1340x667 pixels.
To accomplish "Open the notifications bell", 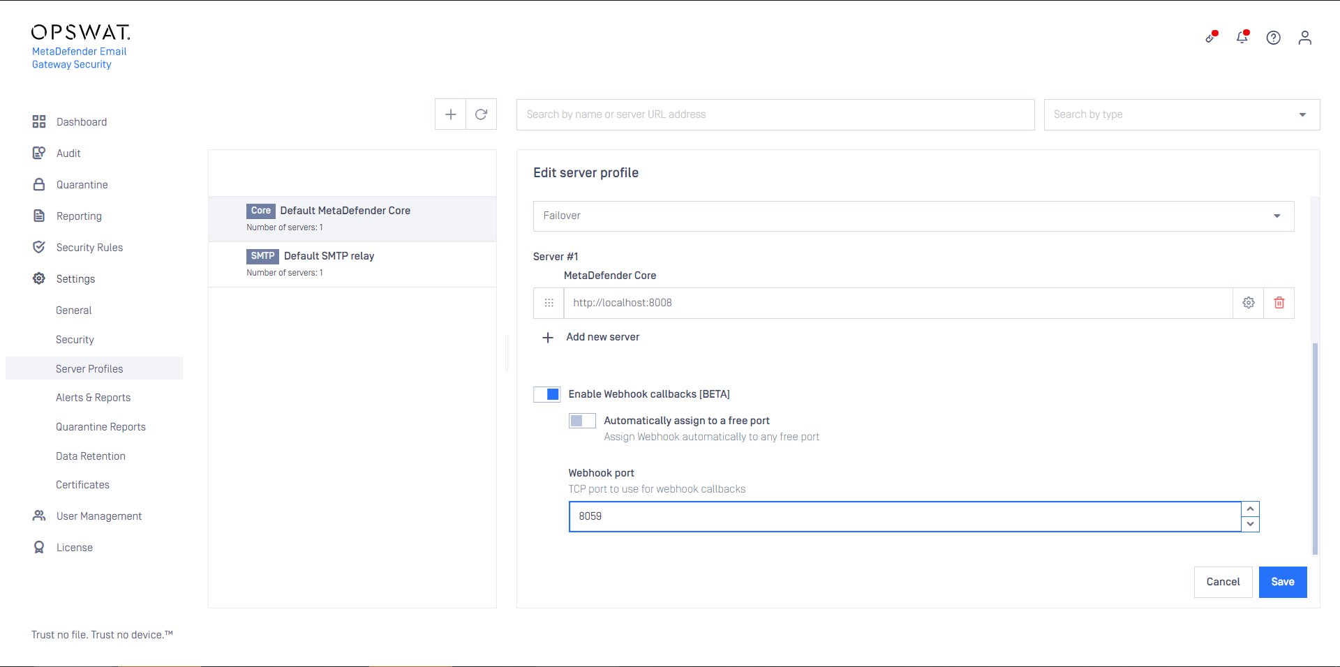I will click(x=1242, y=38).
